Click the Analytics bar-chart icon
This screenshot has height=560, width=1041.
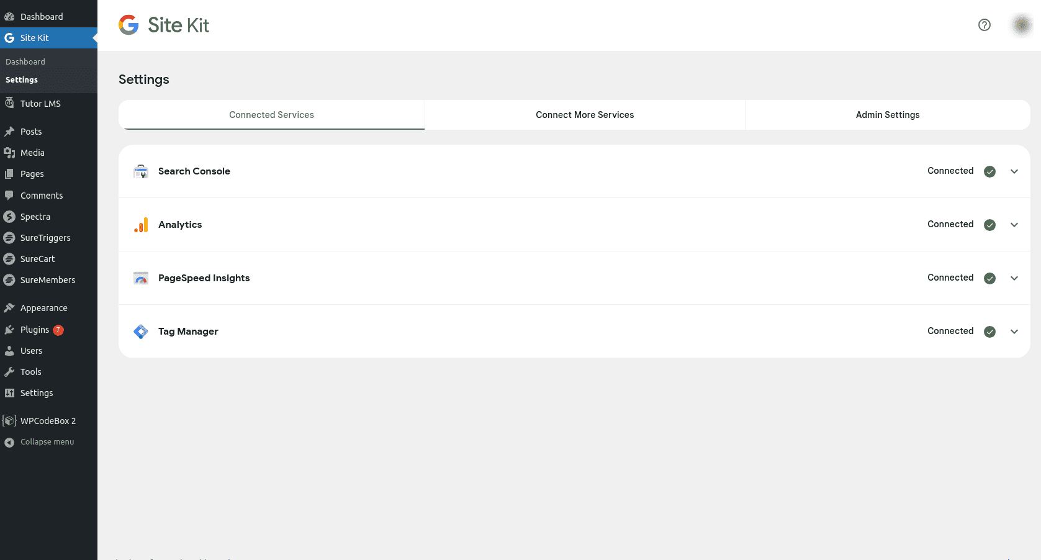pyautogui.click(x=141, y=225)
